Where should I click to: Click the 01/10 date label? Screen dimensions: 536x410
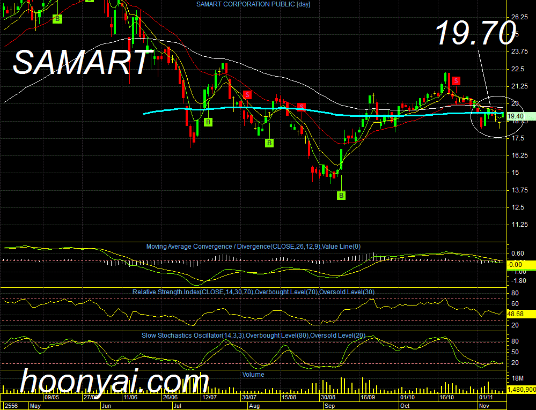pyautogui.click(x=407, y=397)
